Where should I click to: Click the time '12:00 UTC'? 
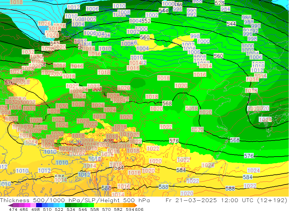[x=238, y=200]
